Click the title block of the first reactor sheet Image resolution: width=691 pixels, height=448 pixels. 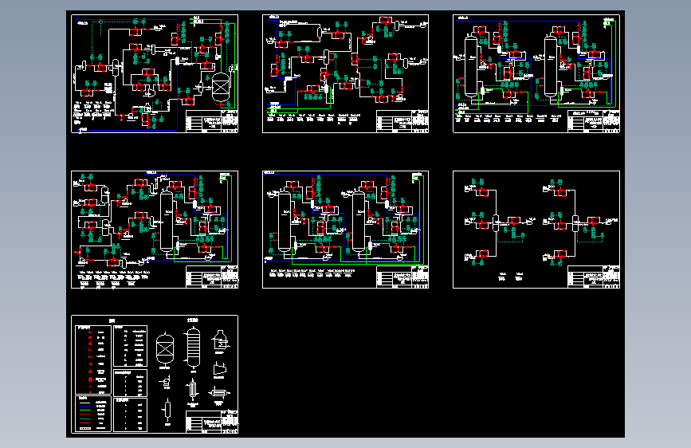tap(212, 121)
